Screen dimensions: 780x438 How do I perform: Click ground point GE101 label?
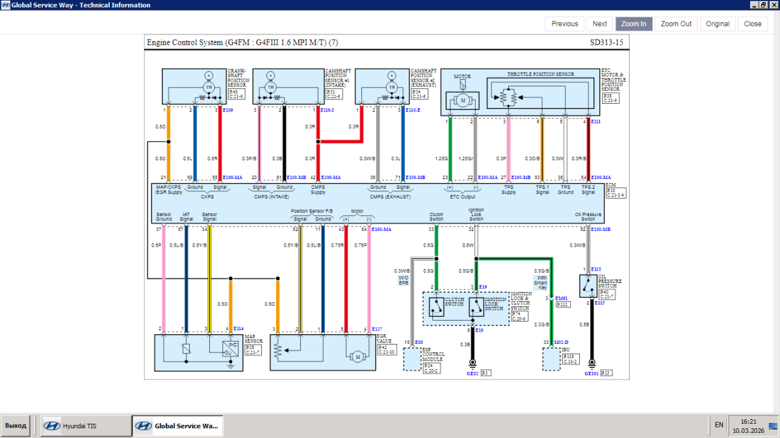click(591, 373)
